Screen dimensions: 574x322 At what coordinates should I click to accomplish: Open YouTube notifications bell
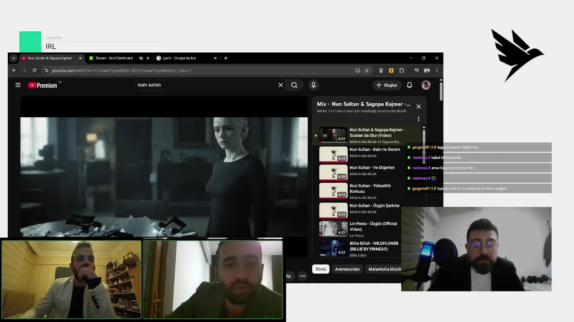pos(409,85)
